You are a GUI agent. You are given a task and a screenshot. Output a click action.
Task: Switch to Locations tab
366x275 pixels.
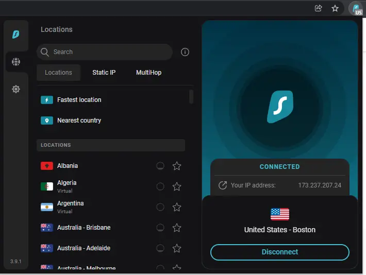(x=58, y=73)
